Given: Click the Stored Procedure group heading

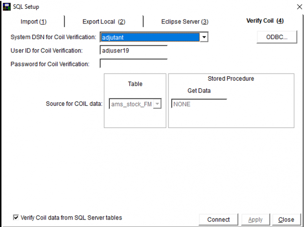Looking at the screenshot, I should coord(231,79).
